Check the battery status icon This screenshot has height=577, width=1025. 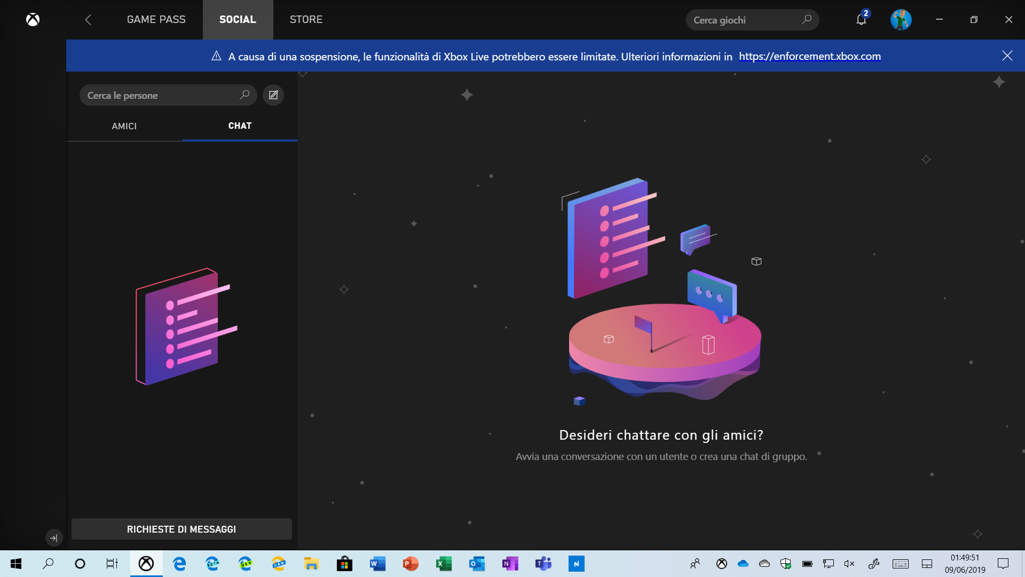point(807,564)
